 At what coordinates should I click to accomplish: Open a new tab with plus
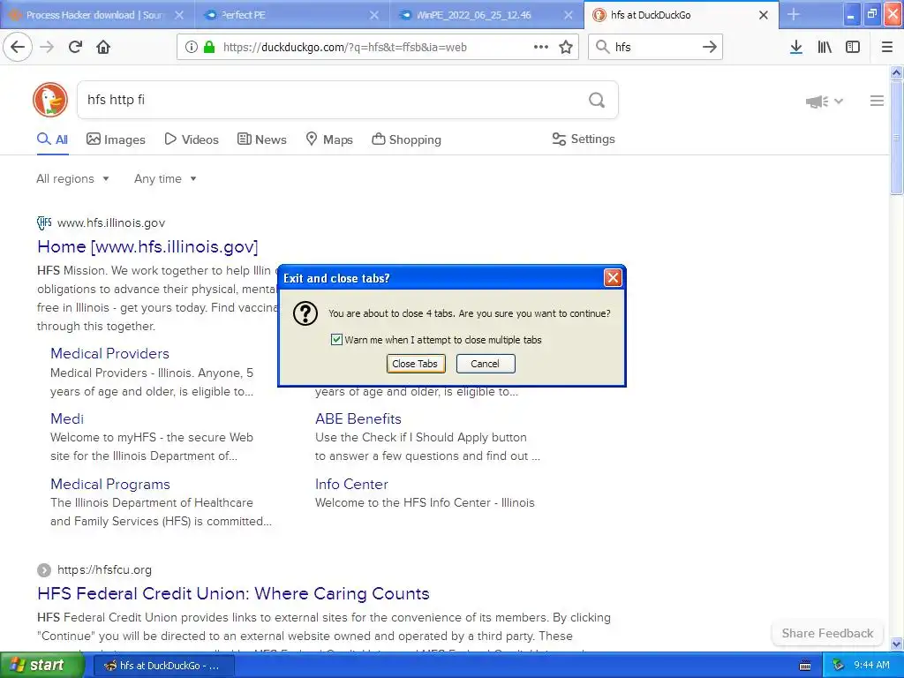pyautogui.click(x=794, y=14)
